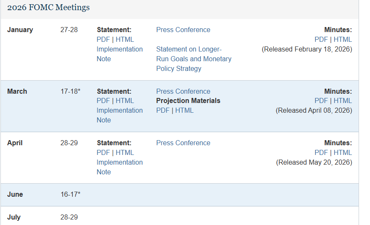Open January Implementation Note
This screenshot has width=370, height=225.
120,54
